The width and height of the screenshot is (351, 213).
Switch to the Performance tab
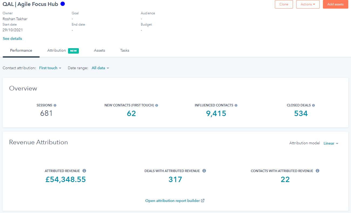click(x=21, y=51)
